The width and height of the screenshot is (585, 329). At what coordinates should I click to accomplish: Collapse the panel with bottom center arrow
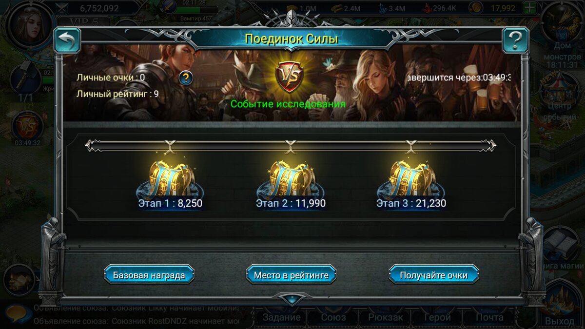click(292, 298)
